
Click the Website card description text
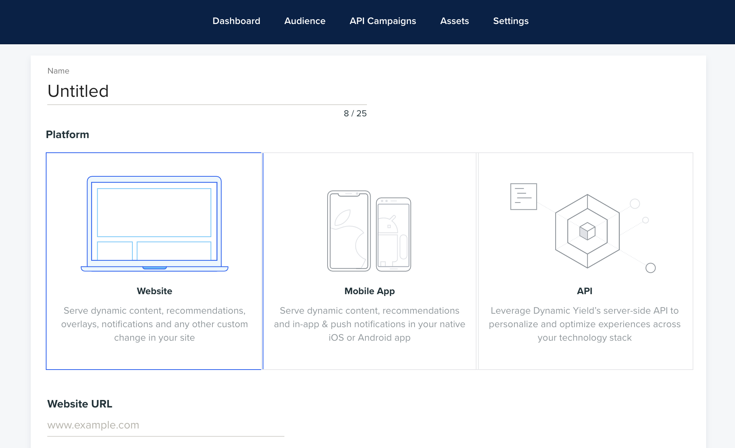(x=154, y=324)
